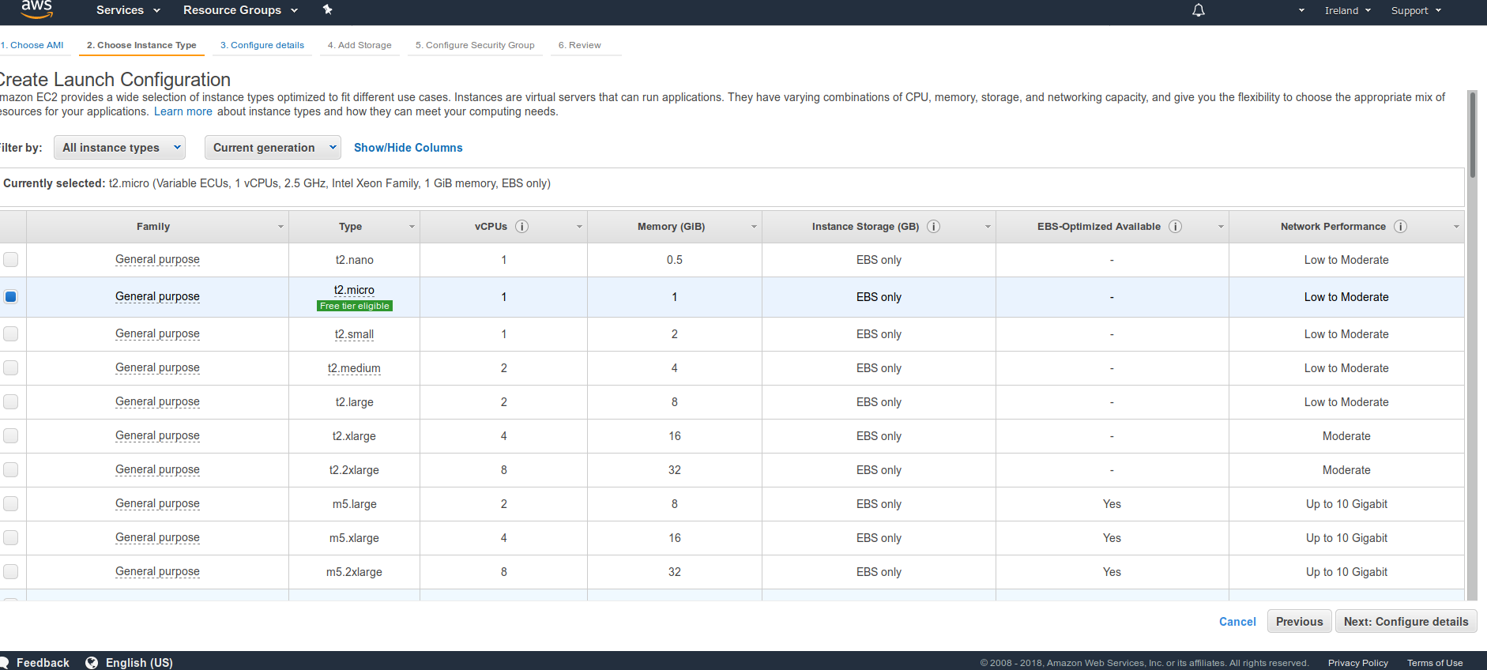Click the globe icon beside English (US)
The width and height of the screenshot is (1487, 670).
pos(92,663)
